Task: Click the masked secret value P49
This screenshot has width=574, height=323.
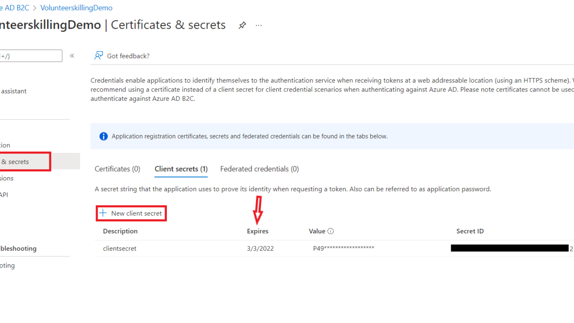Action: tap(344, 249)
